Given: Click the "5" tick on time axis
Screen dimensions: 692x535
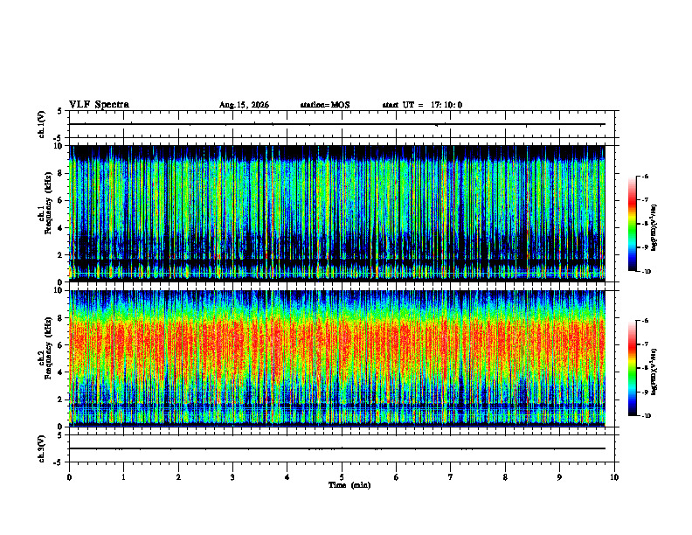Looking at the screenshot, I should (342, 477).
